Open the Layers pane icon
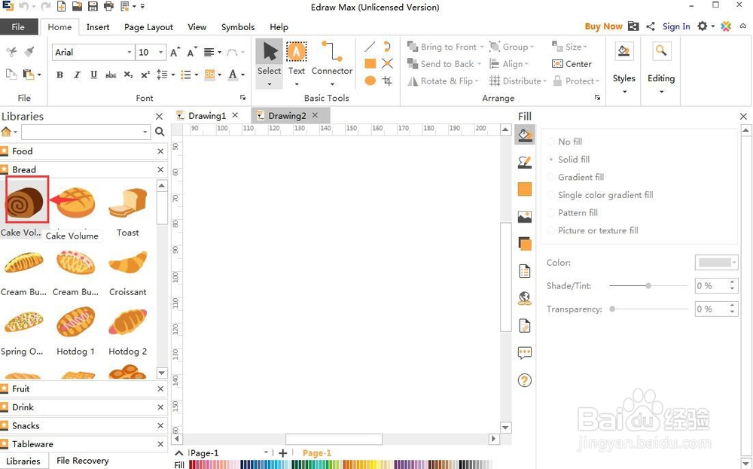The width and height of the screenshot is (753, 469). pos(524,244)
